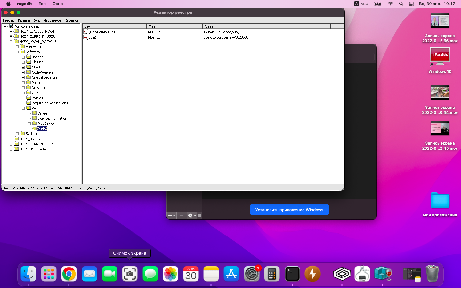Image resolution: width=461 pixels, height=288 pixels.
Task: Launch the Screenshot app in Dock
Action: pyautogui.click(x=130, y=274)
